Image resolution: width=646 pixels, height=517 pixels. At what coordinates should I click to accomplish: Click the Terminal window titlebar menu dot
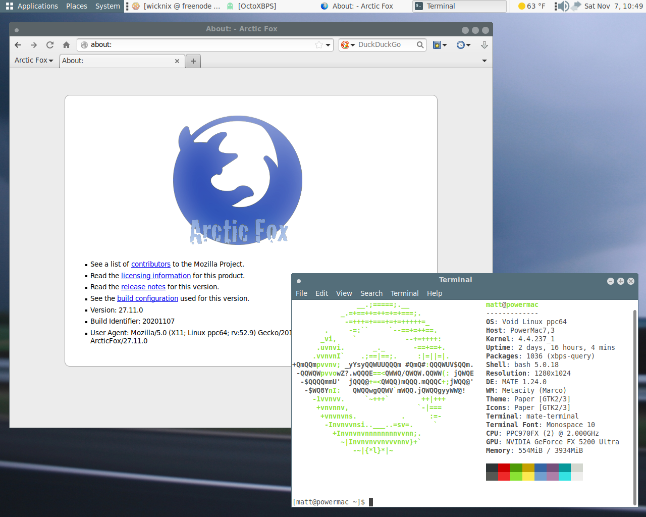(299, 281)
